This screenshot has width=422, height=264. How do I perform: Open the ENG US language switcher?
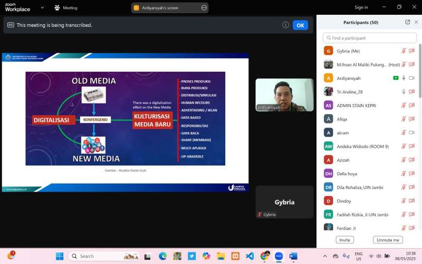pos(358,256)
